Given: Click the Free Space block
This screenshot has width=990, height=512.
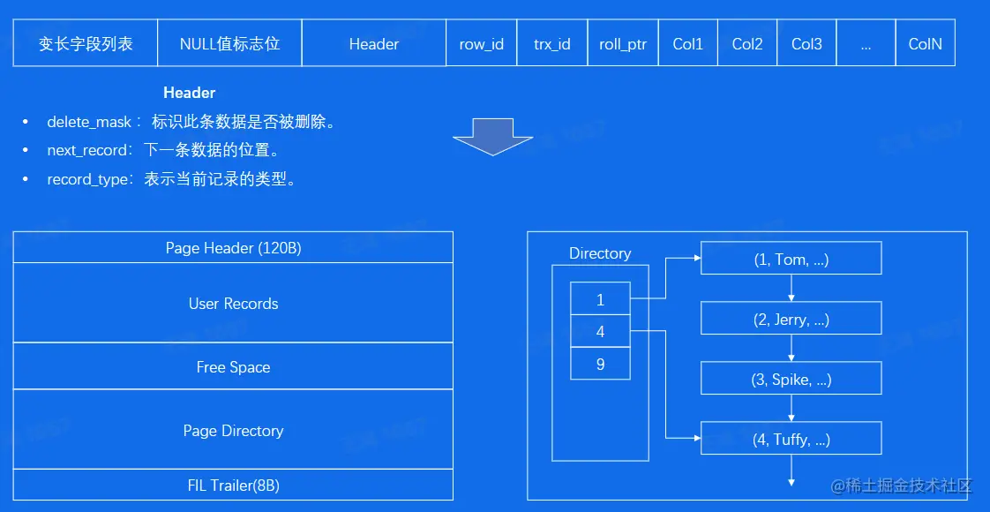Looking at the screenshot, I should coord(233,366).
